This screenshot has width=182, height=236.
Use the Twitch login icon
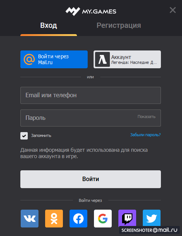(127, 219)
